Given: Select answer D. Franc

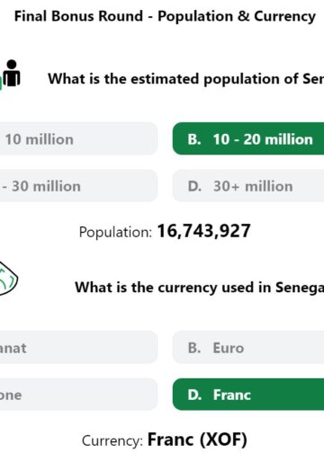Looking at the screenshot, I should coord(248,395).
